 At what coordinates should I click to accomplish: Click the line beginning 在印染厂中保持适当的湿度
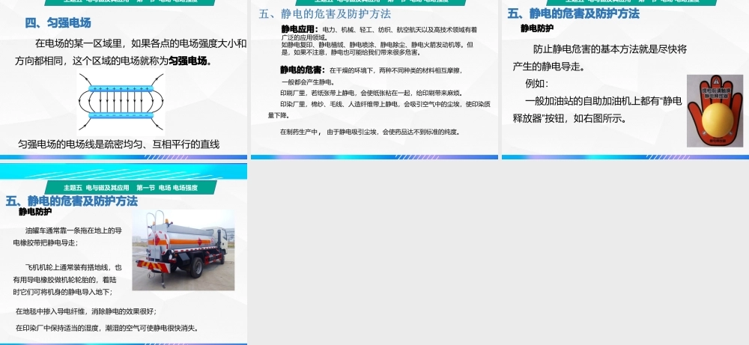point(107,329)
